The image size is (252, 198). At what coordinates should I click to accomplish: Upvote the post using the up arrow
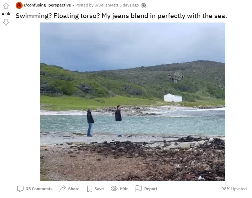(6, 6)
